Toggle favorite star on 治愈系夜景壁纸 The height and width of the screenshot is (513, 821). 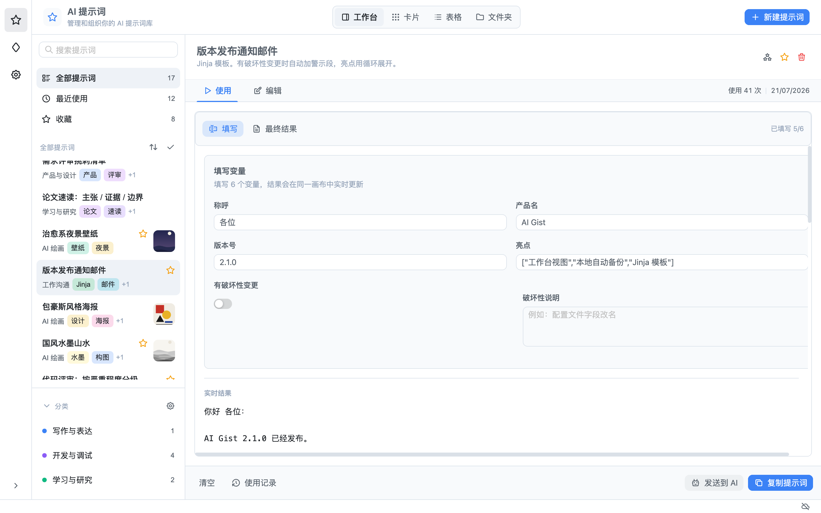tap(143, 234)
